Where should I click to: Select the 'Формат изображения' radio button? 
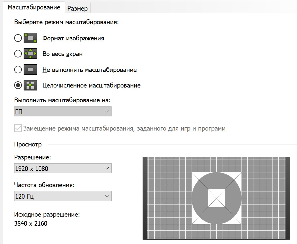(x=18, y=38)
